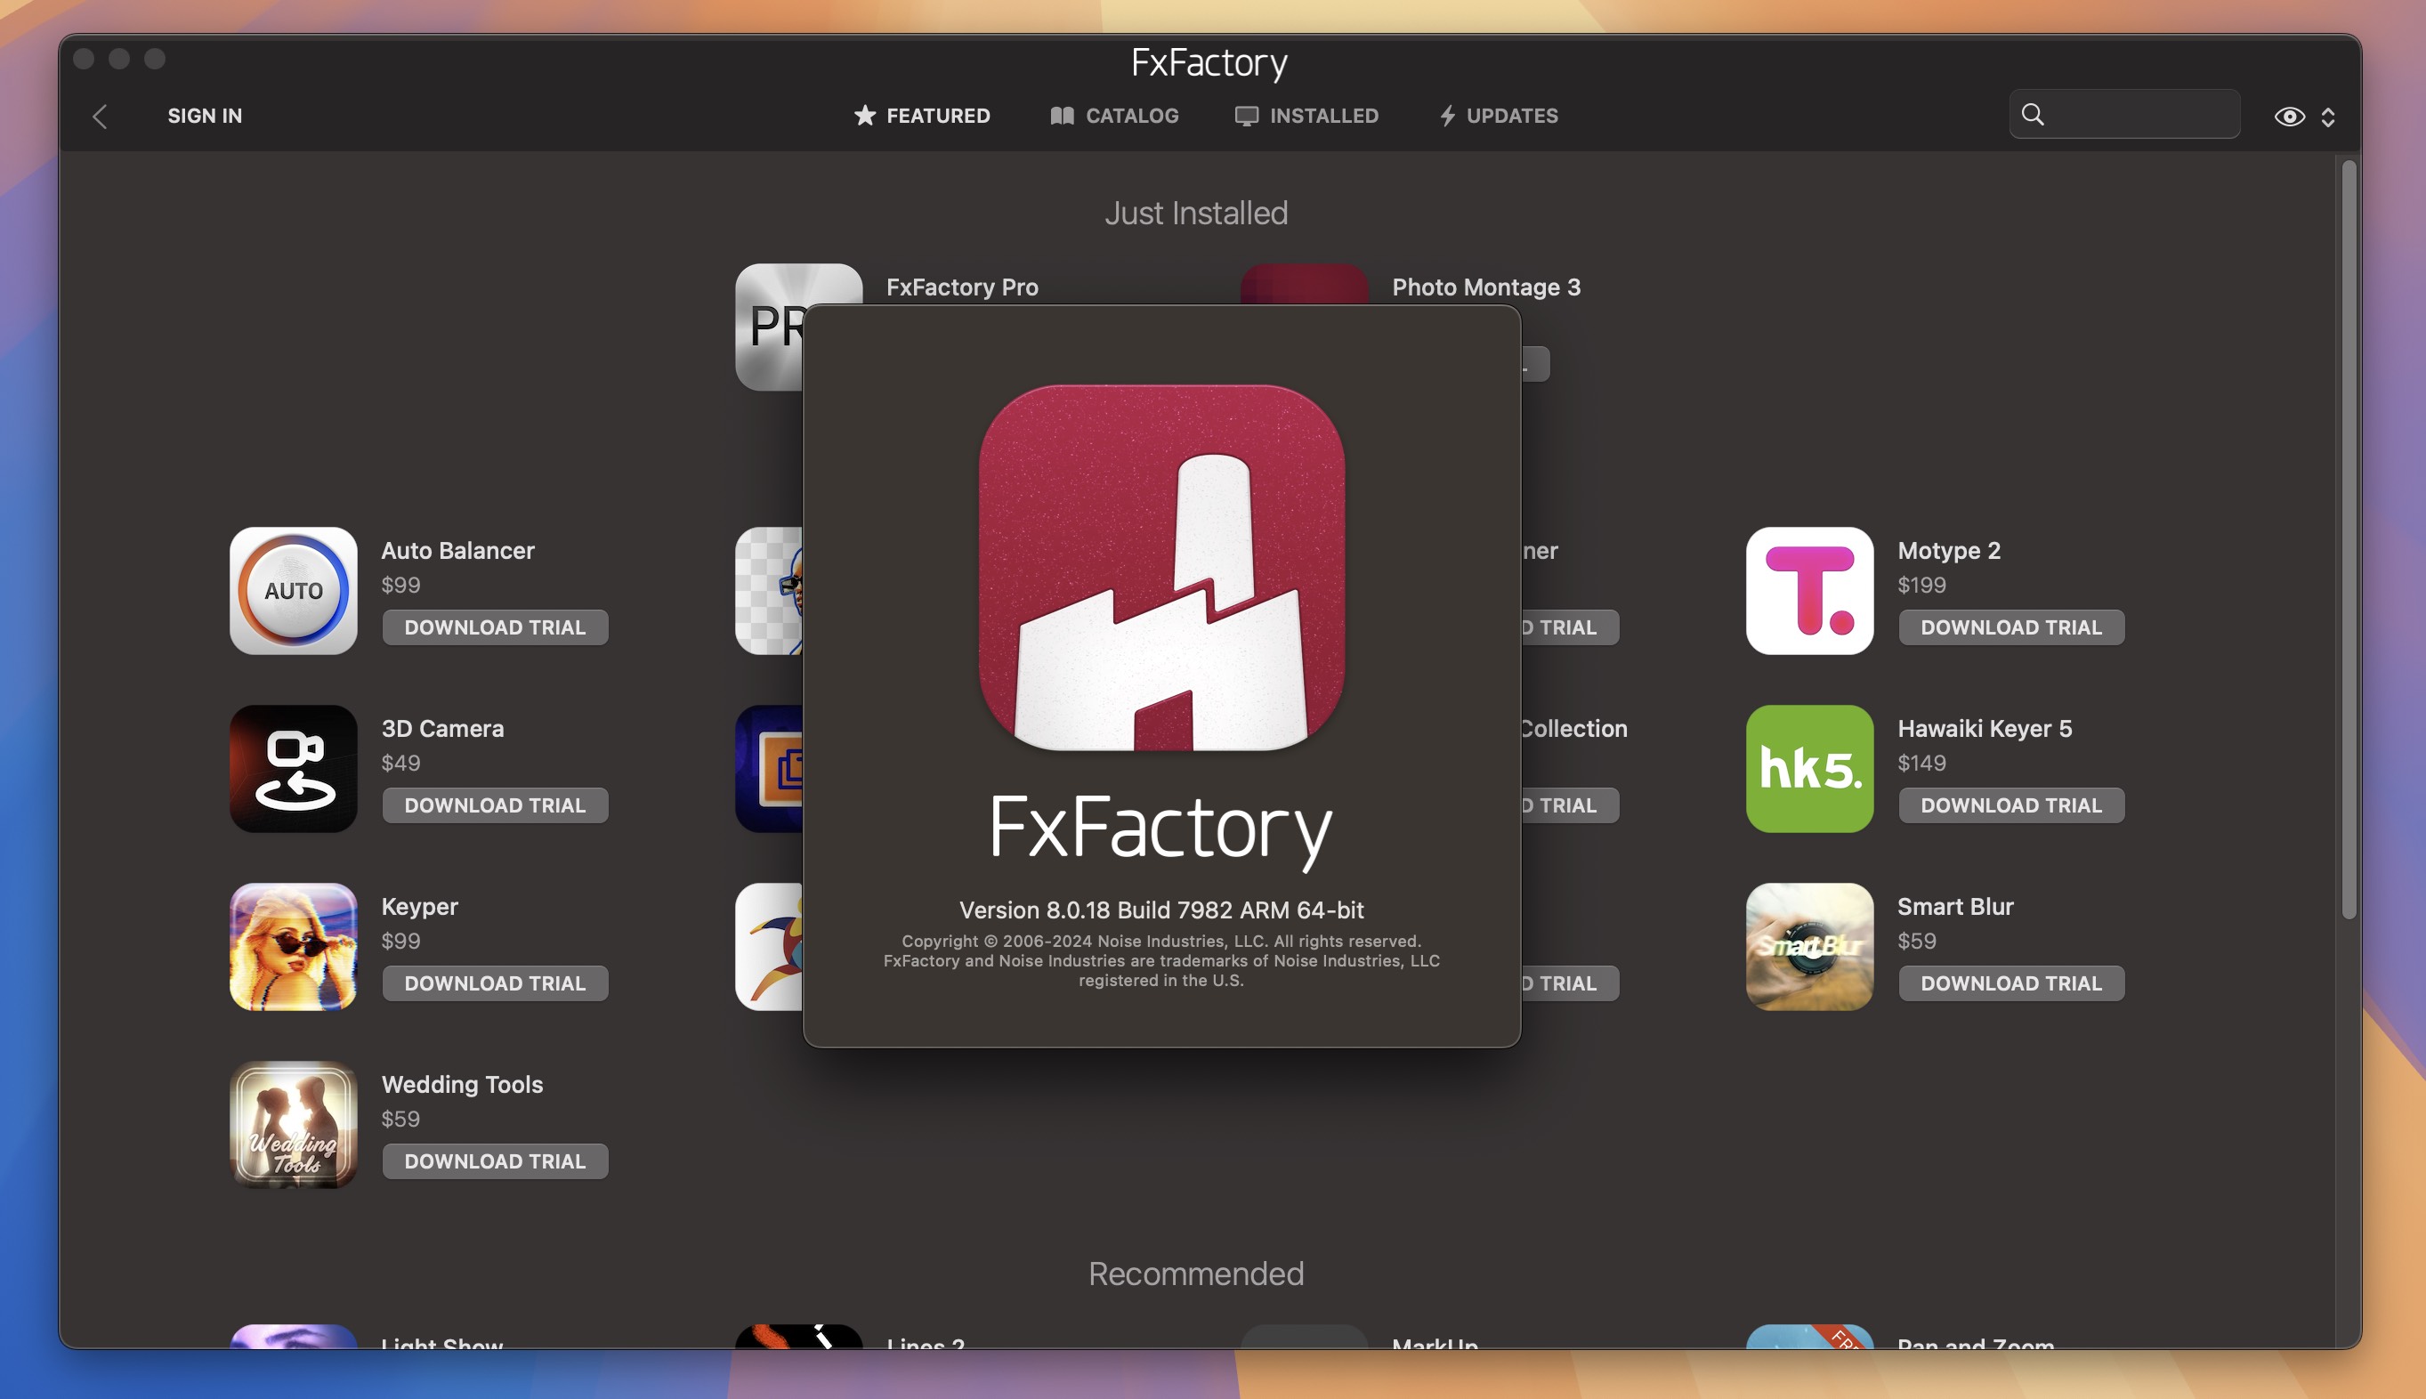Open the 3D Camera product icon
The width and height of the screenshot is (2426, 1399).
293,769
